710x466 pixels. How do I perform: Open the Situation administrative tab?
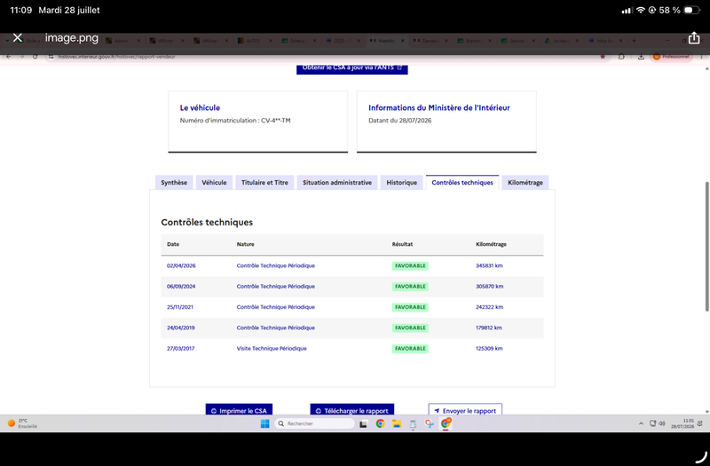[337, 183]
